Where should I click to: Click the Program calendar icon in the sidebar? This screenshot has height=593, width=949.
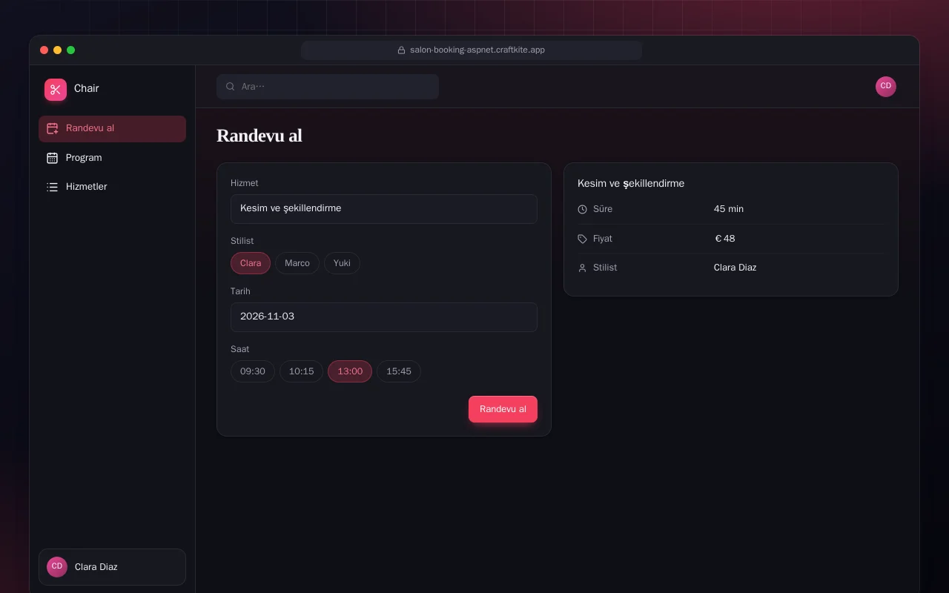[x=52, y=158]
